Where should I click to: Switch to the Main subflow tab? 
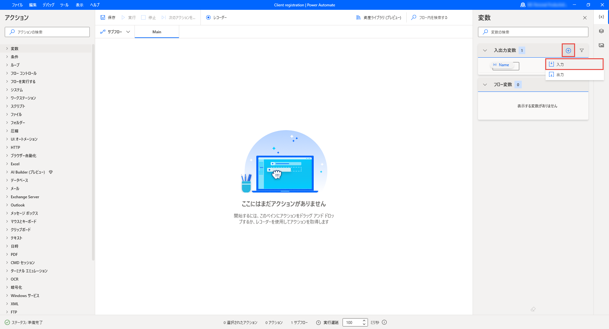(157, 32)
